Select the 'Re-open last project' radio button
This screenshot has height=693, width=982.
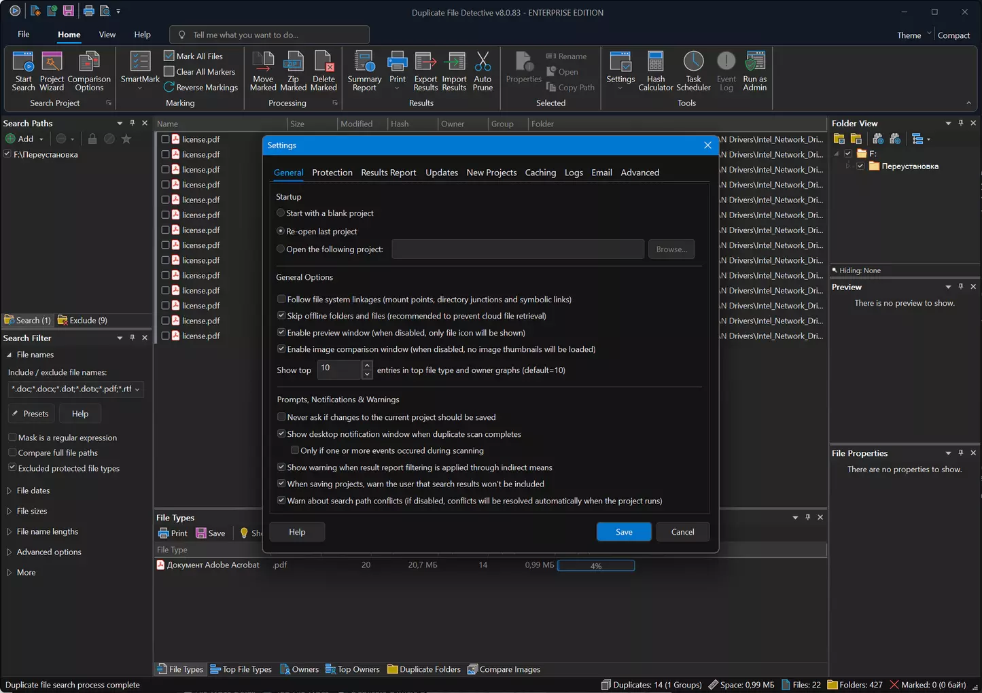[281, 232]
